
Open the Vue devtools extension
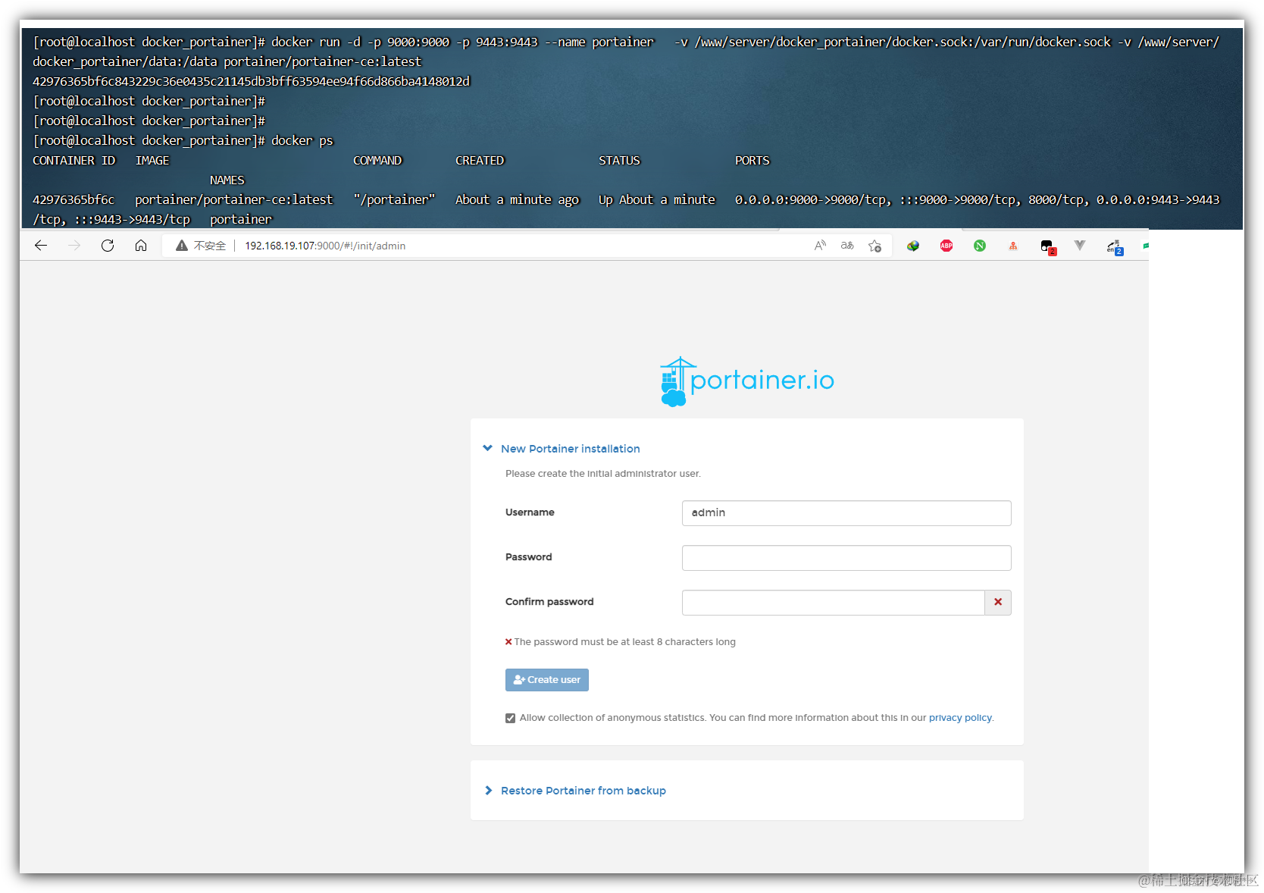point(1080,246)
